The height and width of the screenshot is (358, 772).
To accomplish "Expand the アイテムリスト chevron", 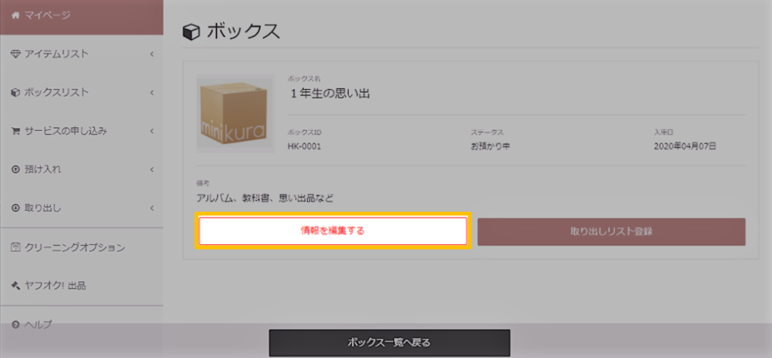I will [152, 54].
